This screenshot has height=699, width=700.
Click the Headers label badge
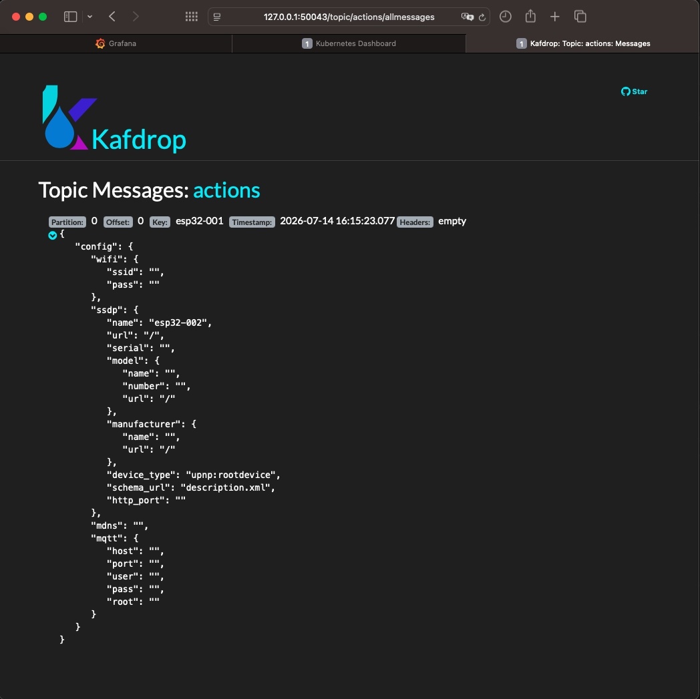tap(415, 222)
